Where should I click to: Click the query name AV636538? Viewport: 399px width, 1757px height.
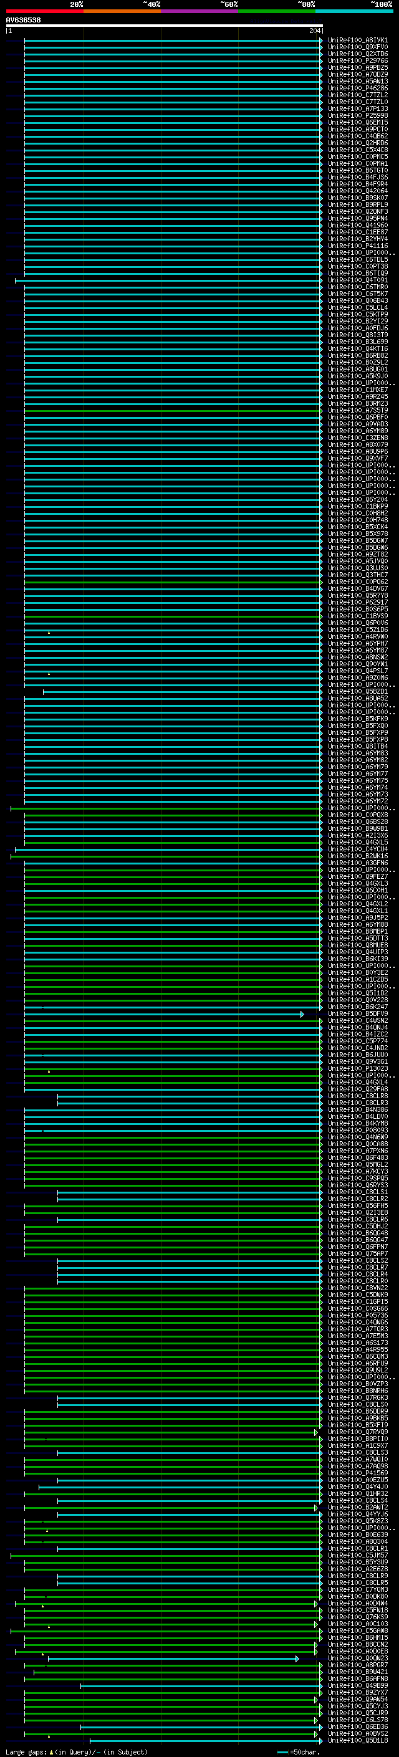(23, 20)
